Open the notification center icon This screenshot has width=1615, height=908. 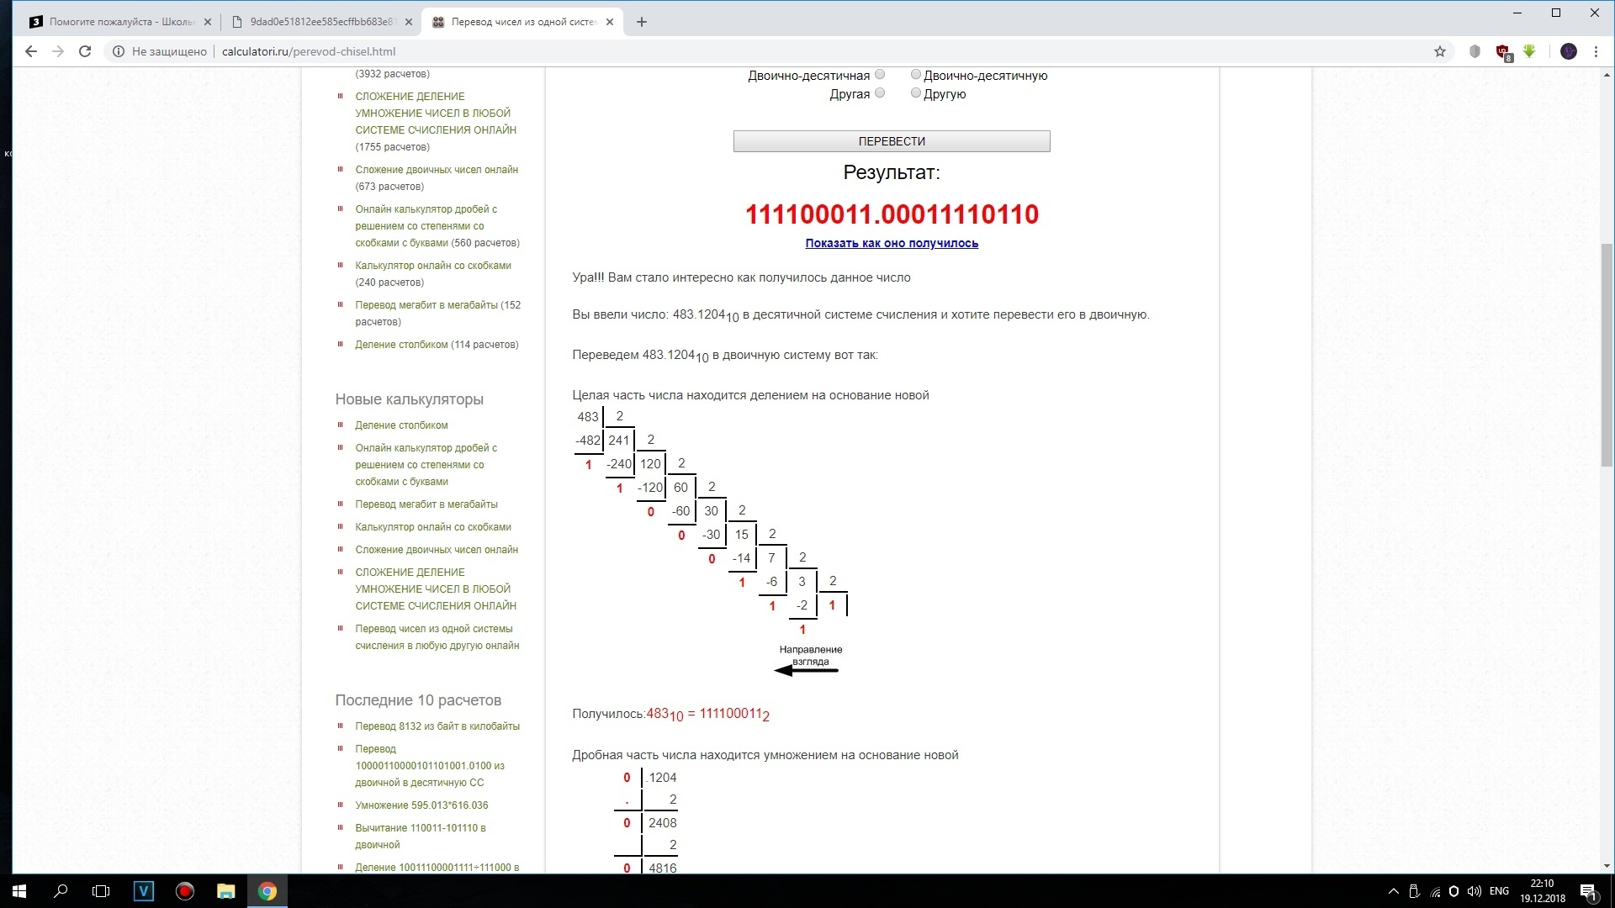[1588, 891]
